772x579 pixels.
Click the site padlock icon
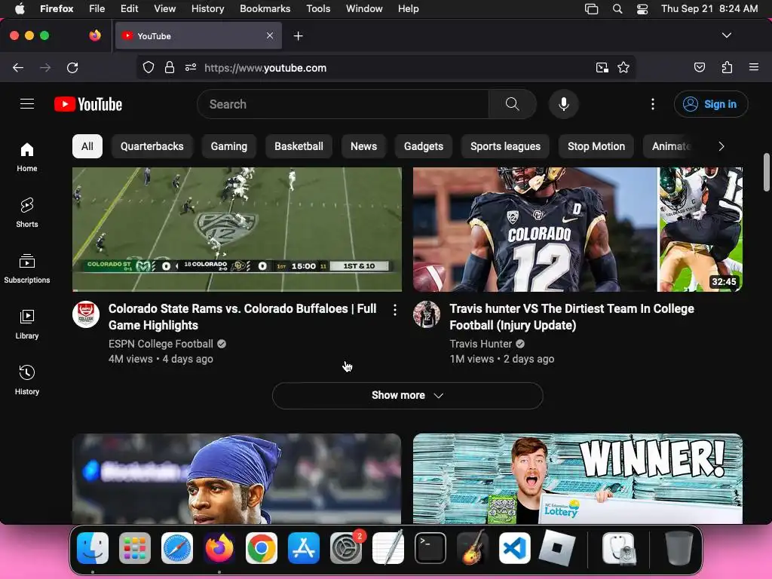(x=170, y=67)
